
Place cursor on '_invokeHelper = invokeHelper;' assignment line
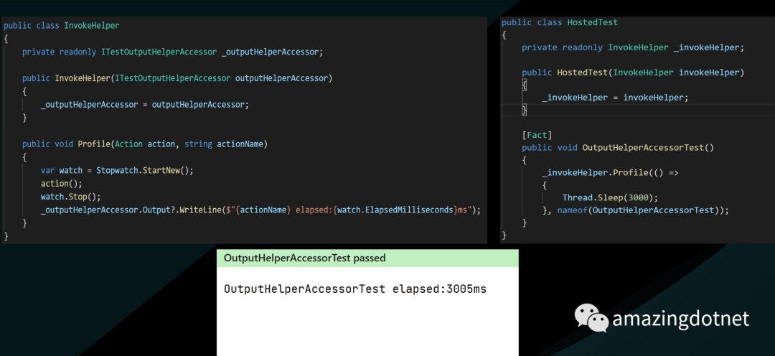[x=615, y=98]
